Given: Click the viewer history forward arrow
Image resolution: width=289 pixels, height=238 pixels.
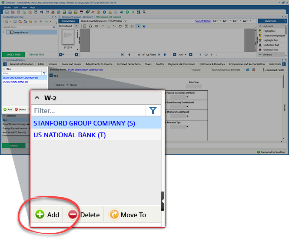Looking at the screenshot, I should (212, 55).
